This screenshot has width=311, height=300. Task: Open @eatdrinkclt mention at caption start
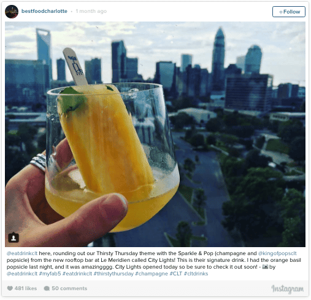tap(22, 253)
